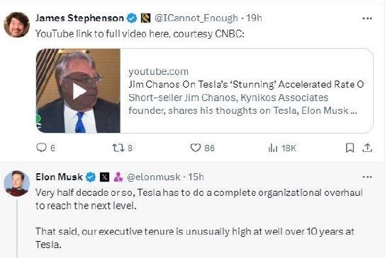This screenshot has width=390, height=258.
Task: Open the @ICannot_Enough handle link
Action: pos(196,18)
